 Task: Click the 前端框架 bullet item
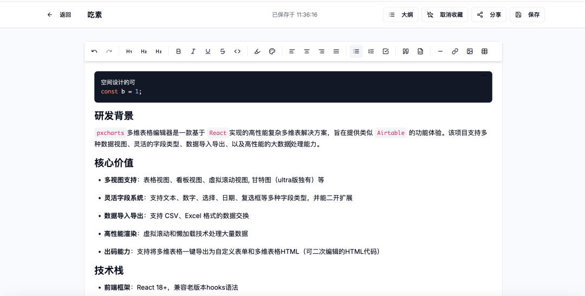(x=171, y=287)
